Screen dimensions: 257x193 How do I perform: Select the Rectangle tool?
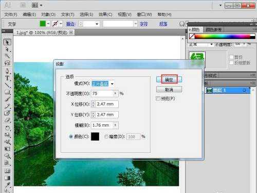pyautogui.click(x=7, y=92)
